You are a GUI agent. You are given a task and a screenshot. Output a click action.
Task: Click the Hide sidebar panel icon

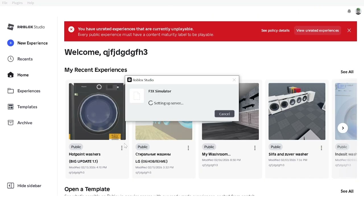coord(11,186)
